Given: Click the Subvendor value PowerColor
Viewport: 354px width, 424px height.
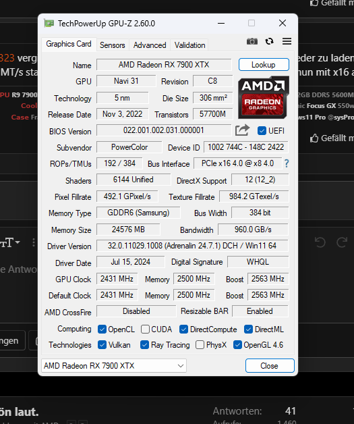Looking at the screenshot, I should click(x=129, y=147).
